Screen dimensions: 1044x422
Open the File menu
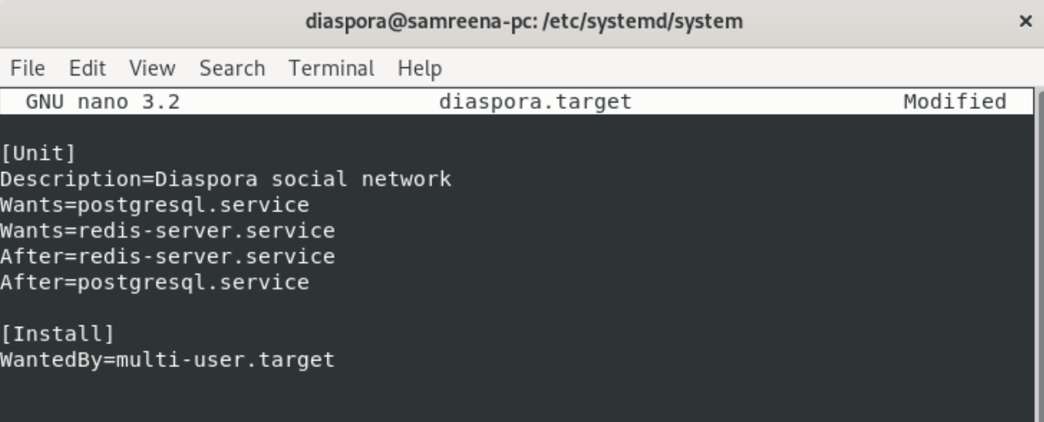[x=28, y=68]
